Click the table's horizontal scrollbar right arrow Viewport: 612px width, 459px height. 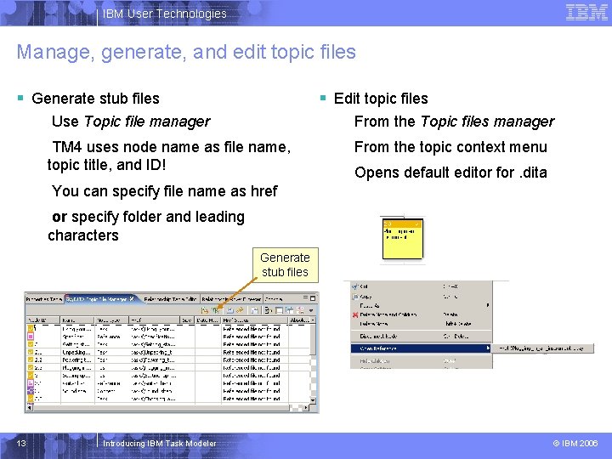coord(306,408)
